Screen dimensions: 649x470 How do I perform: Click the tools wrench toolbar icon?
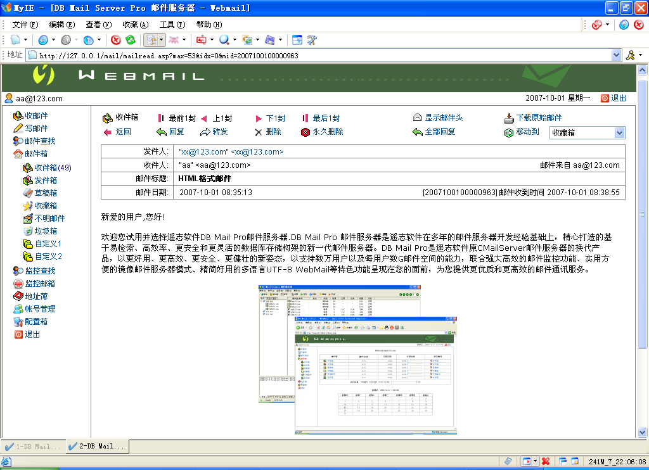pos(312,40)
